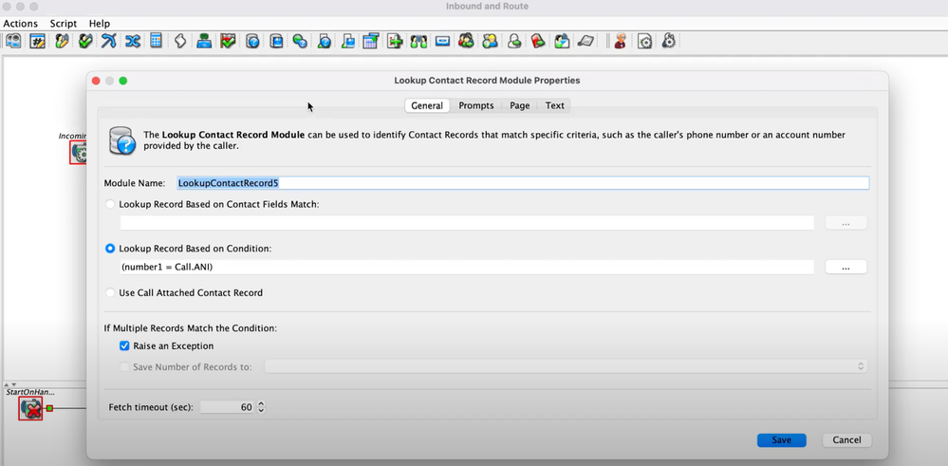The height and width of the screenshot is (466, 948).
Task: Click the old man in red suit icon
Action: (620, 41)
